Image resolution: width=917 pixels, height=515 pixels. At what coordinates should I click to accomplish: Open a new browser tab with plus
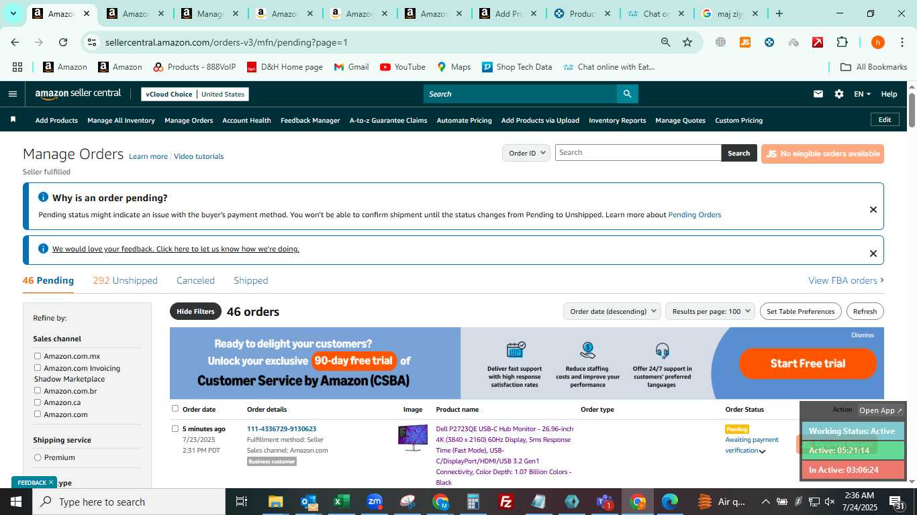click(779, 13)
